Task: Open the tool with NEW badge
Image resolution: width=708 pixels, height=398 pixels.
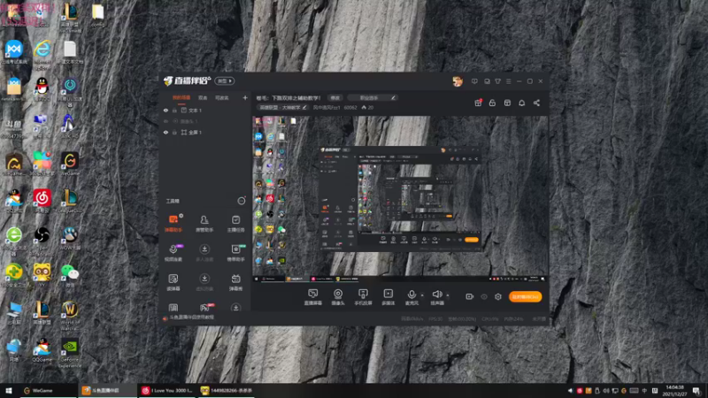Action: coord(235,253)
